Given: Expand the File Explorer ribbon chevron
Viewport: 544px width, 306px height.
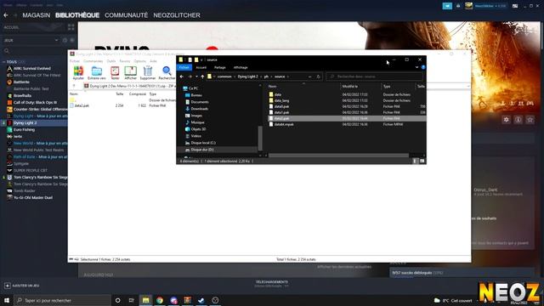Looking at the screenshot, I should tap(416, 67).
